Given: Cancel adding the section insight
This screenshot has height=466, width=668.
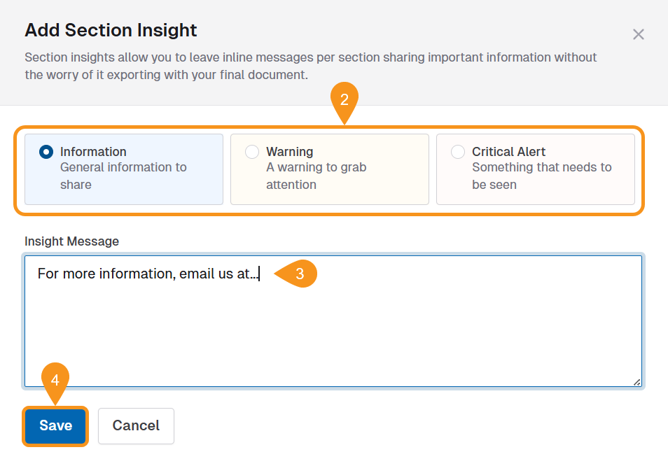Looking at the screenshot, I should point(136,425).
